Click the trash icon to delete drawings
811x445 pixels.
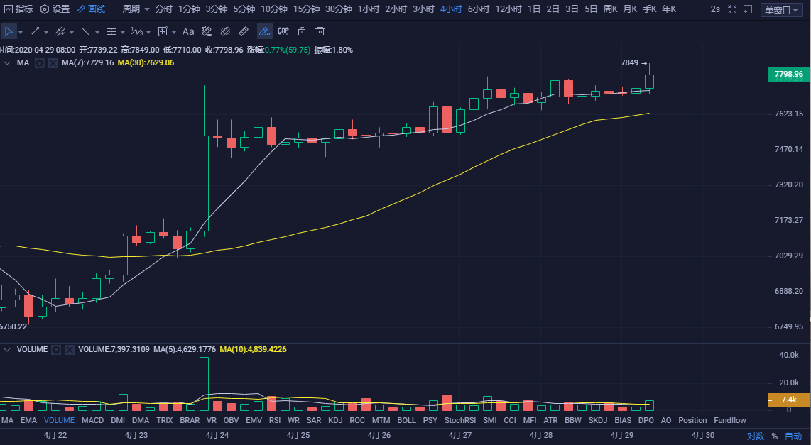pos(320,32)
